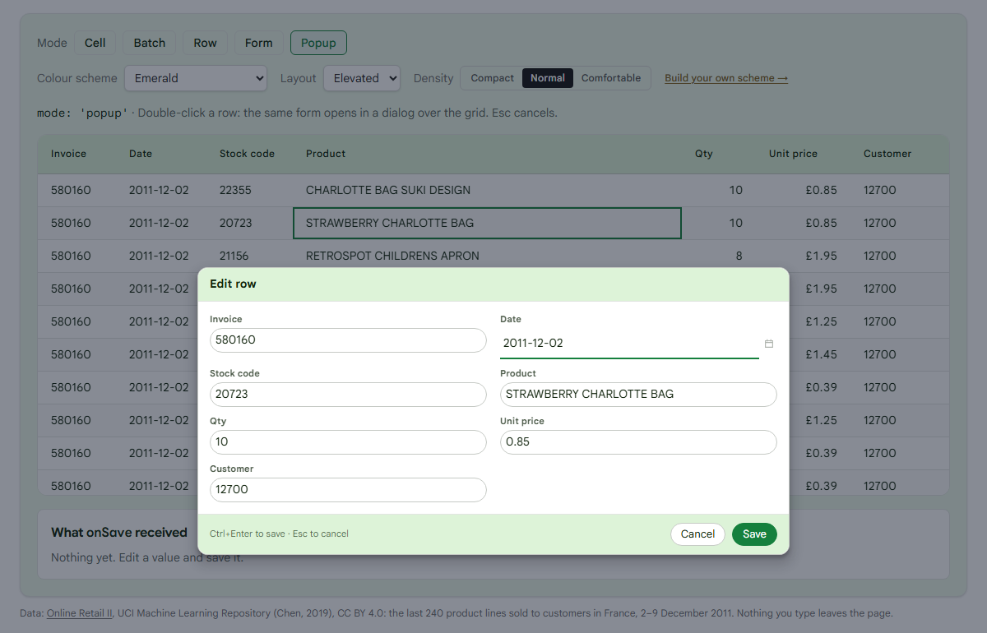
Task: Focus the Unit price input field
Action: pyautogui.click(x=638, y=442)
